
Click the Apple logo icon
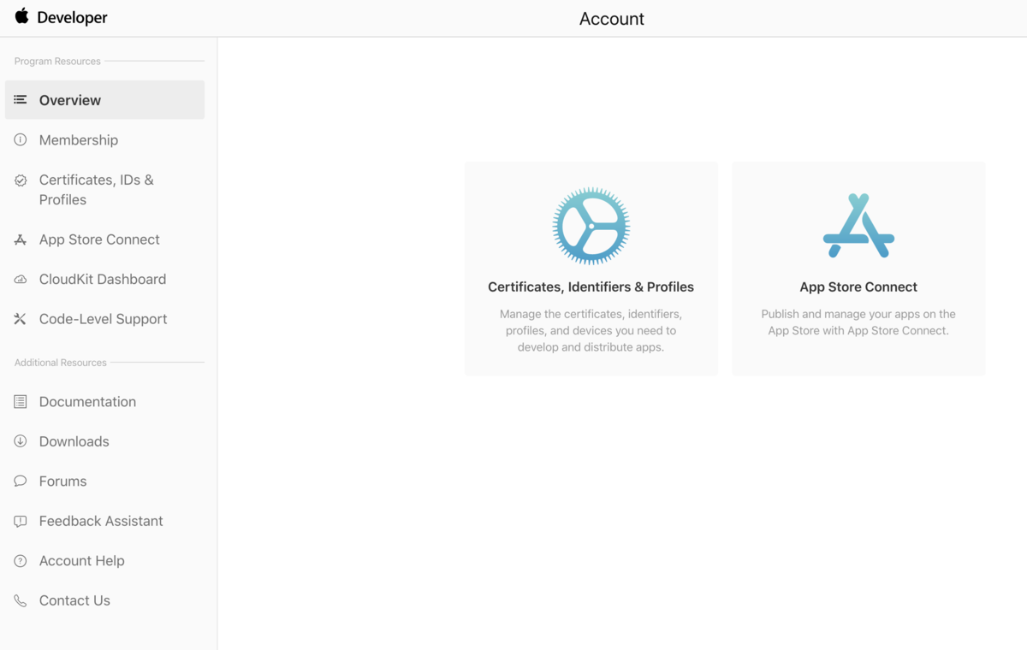pyautogui.click(x=21, y=16)
